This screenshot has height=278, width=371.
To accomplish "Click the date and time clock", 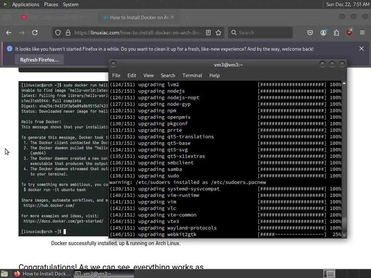I will click(x=347, y=4).
